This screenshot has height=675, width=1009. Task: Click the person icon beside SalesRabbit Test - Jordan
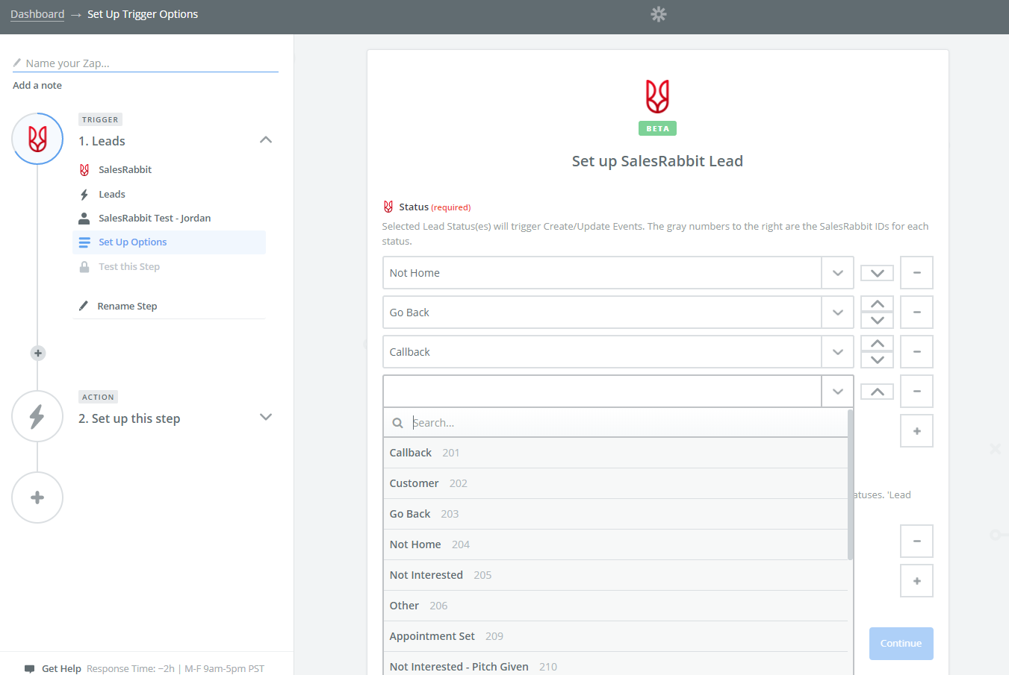[84, 219]
